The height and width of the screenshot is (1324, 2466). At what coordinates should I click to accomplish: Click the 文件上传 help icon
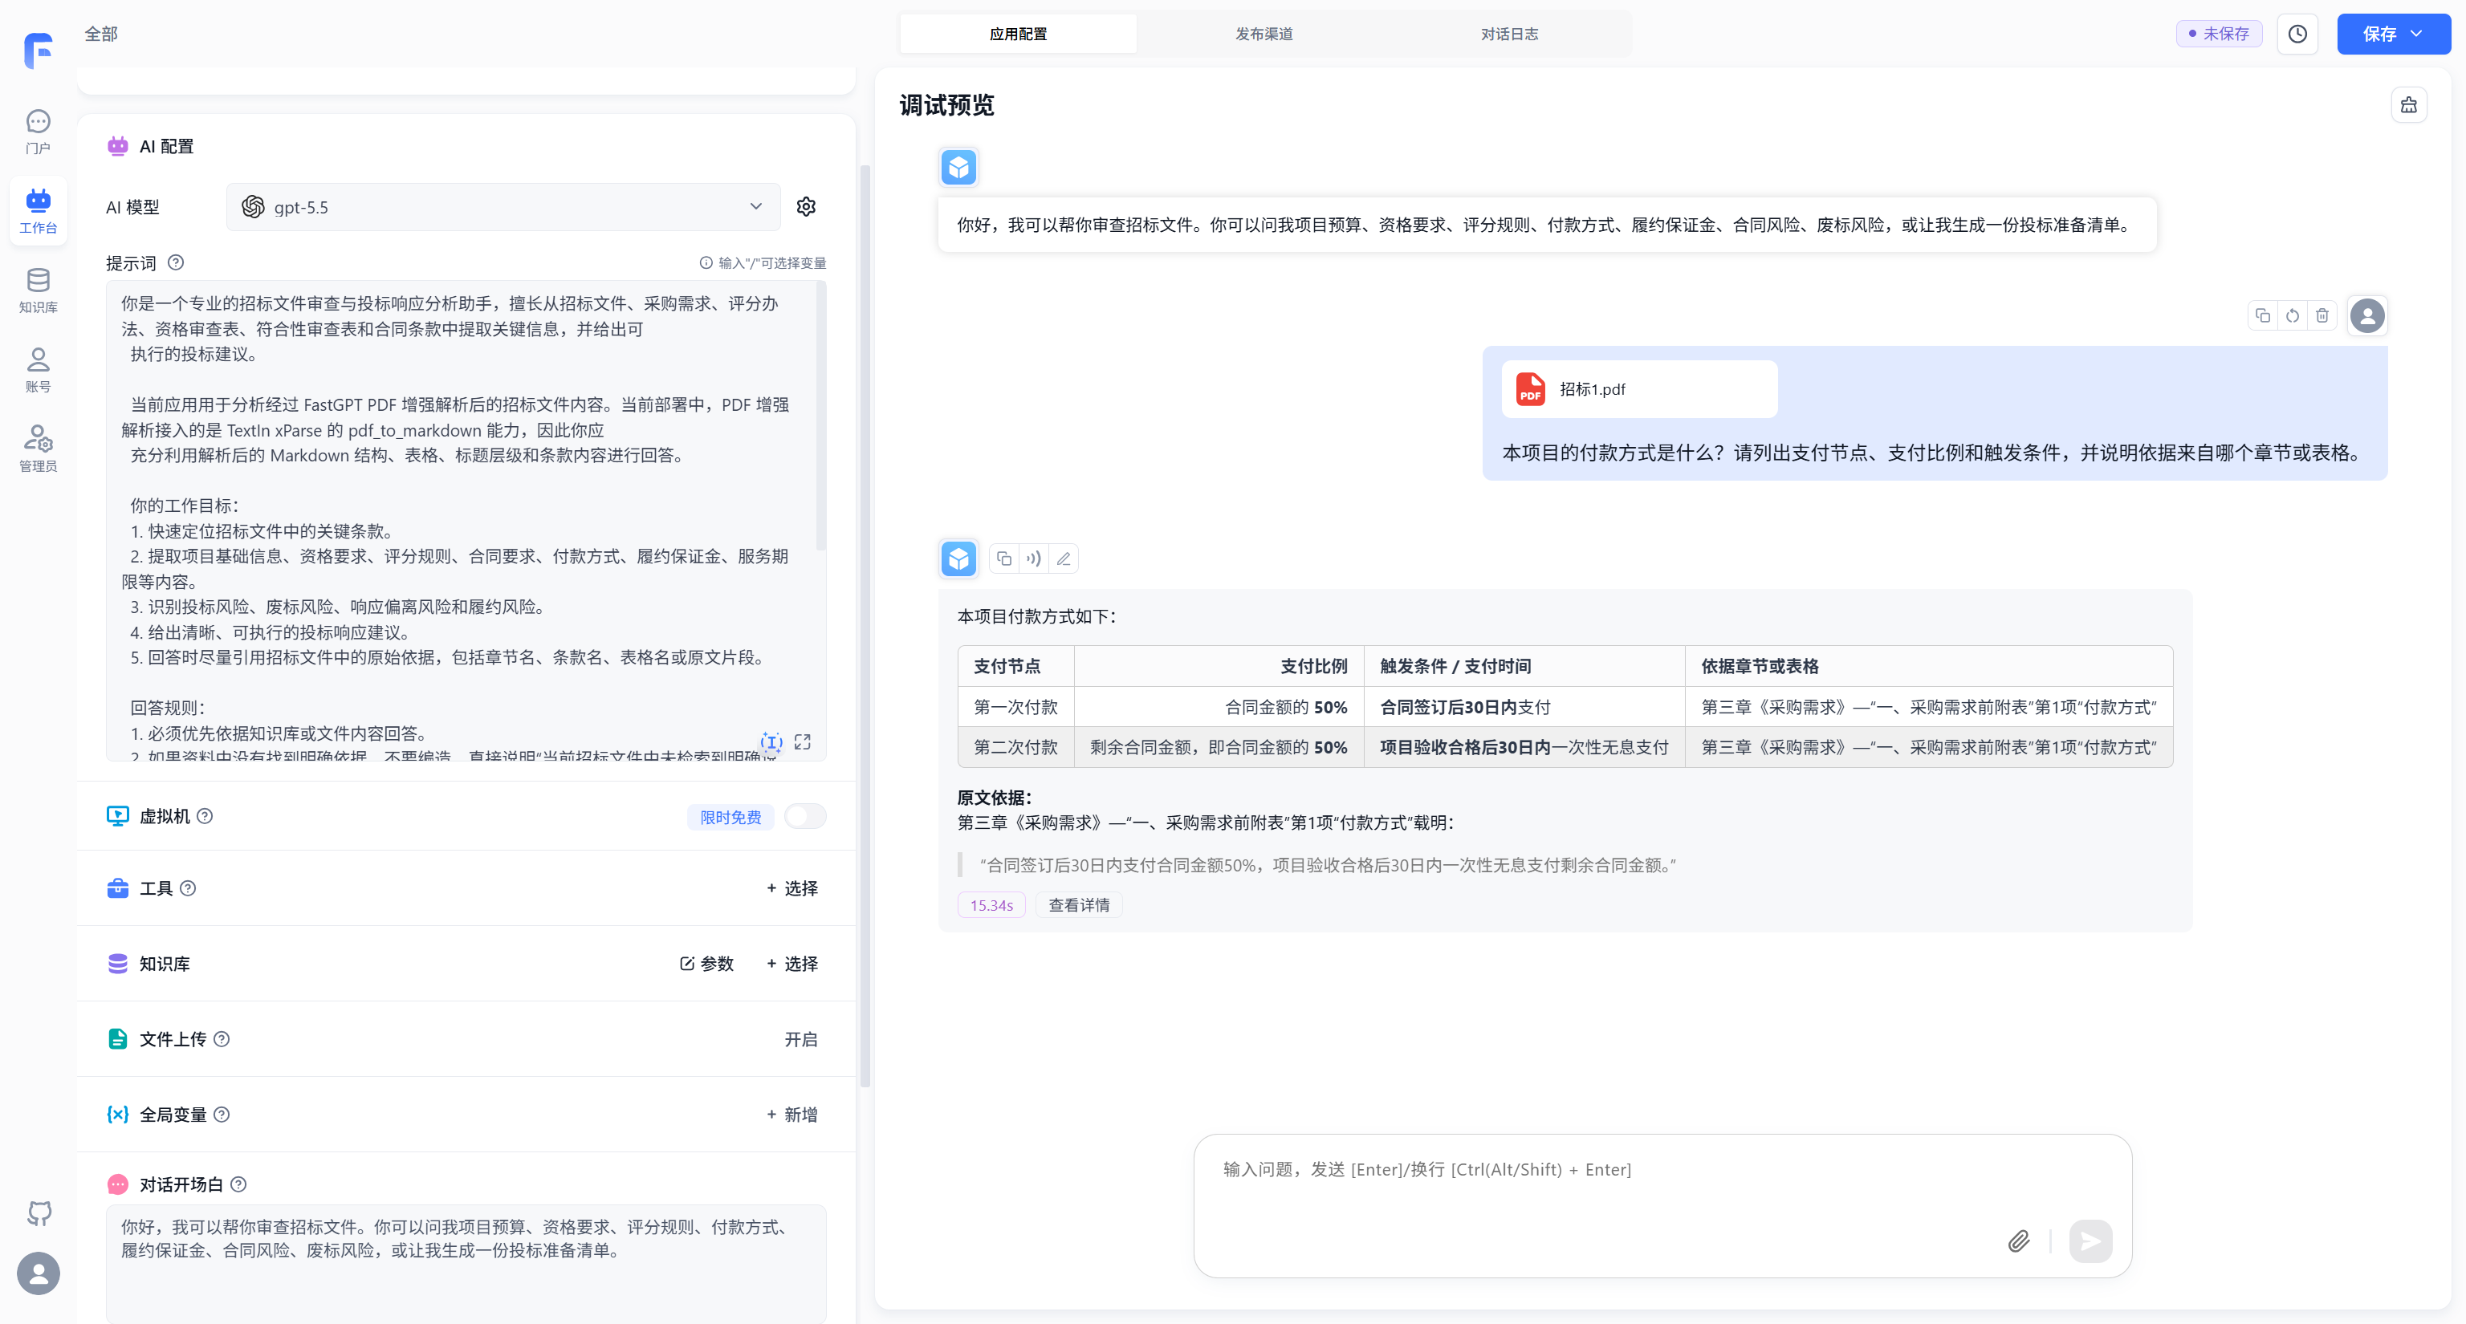(221, 1039)
